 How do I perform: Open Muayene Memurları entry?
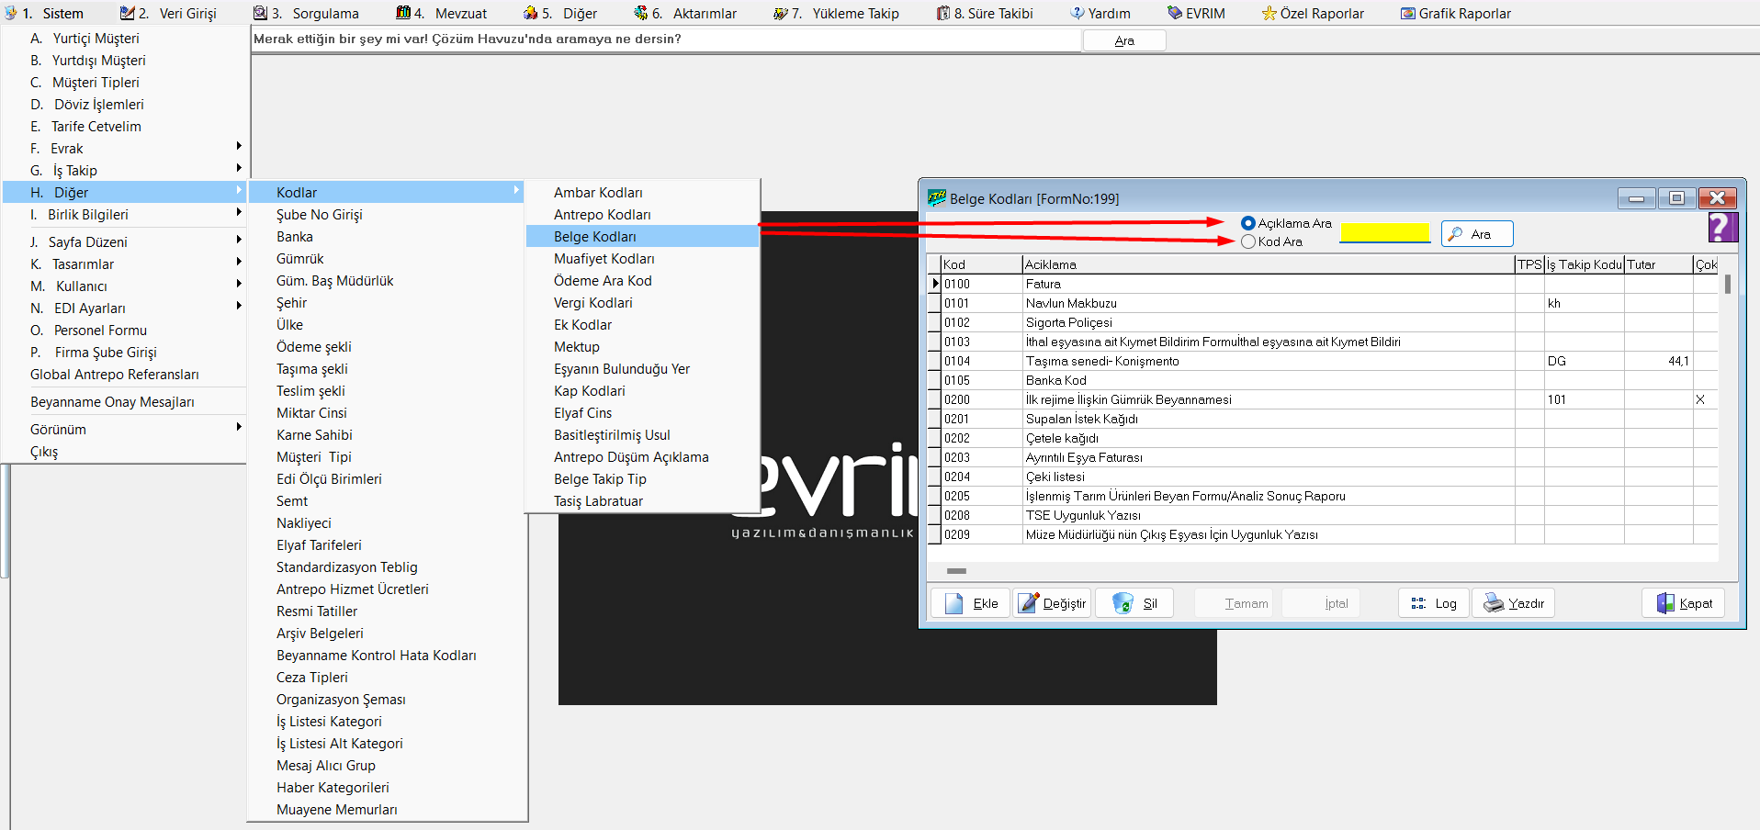pyautogui.click(x=387, y=810)
